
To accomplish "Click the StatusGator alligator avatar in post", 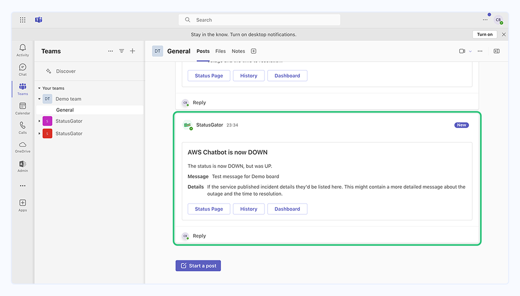I will [x=187, y=125].
